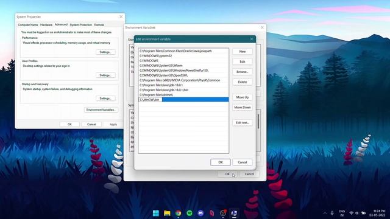This screenshot has width=390, height=219.
Task: Switch to the Hardware tab
Action: [x=46, y=25]
